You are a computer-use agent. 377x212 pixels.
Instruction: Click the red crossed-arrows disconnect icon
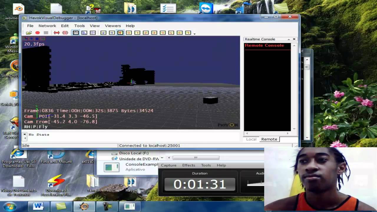(65, 33)
